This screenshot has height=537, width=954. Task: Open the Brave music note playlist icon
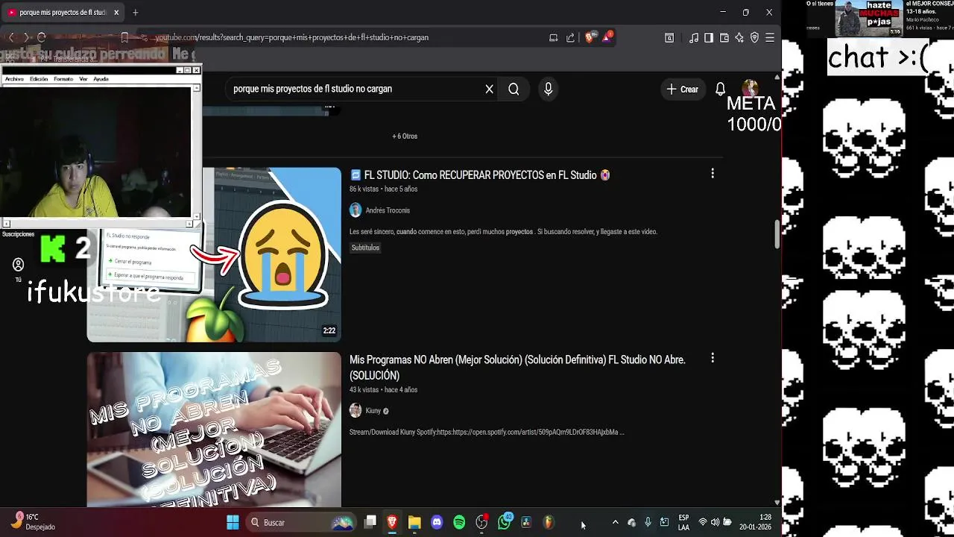(x=694, y=37)
